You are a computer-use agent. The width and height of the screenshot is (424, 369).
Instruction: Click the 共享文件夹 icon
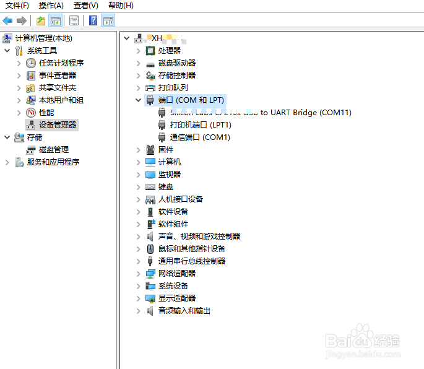coord(30,88)
